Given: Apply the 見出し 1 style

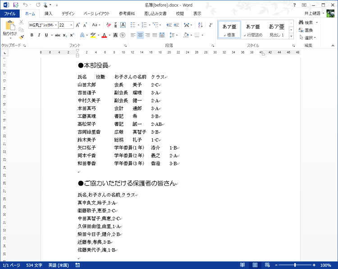Looking at the screenshot, I should tap(277, 30).
